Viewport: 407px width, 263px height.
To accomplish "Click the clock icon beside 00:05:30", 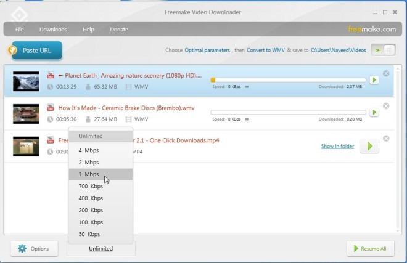I will click(50, 119).
